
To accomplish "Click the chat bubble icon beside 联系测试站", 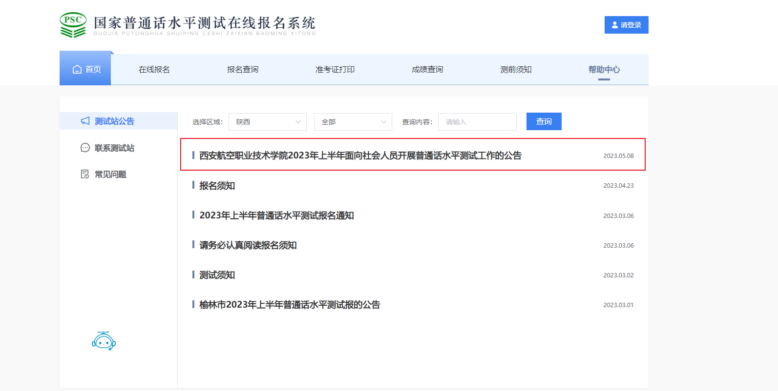I will click(x=85, y=148).
